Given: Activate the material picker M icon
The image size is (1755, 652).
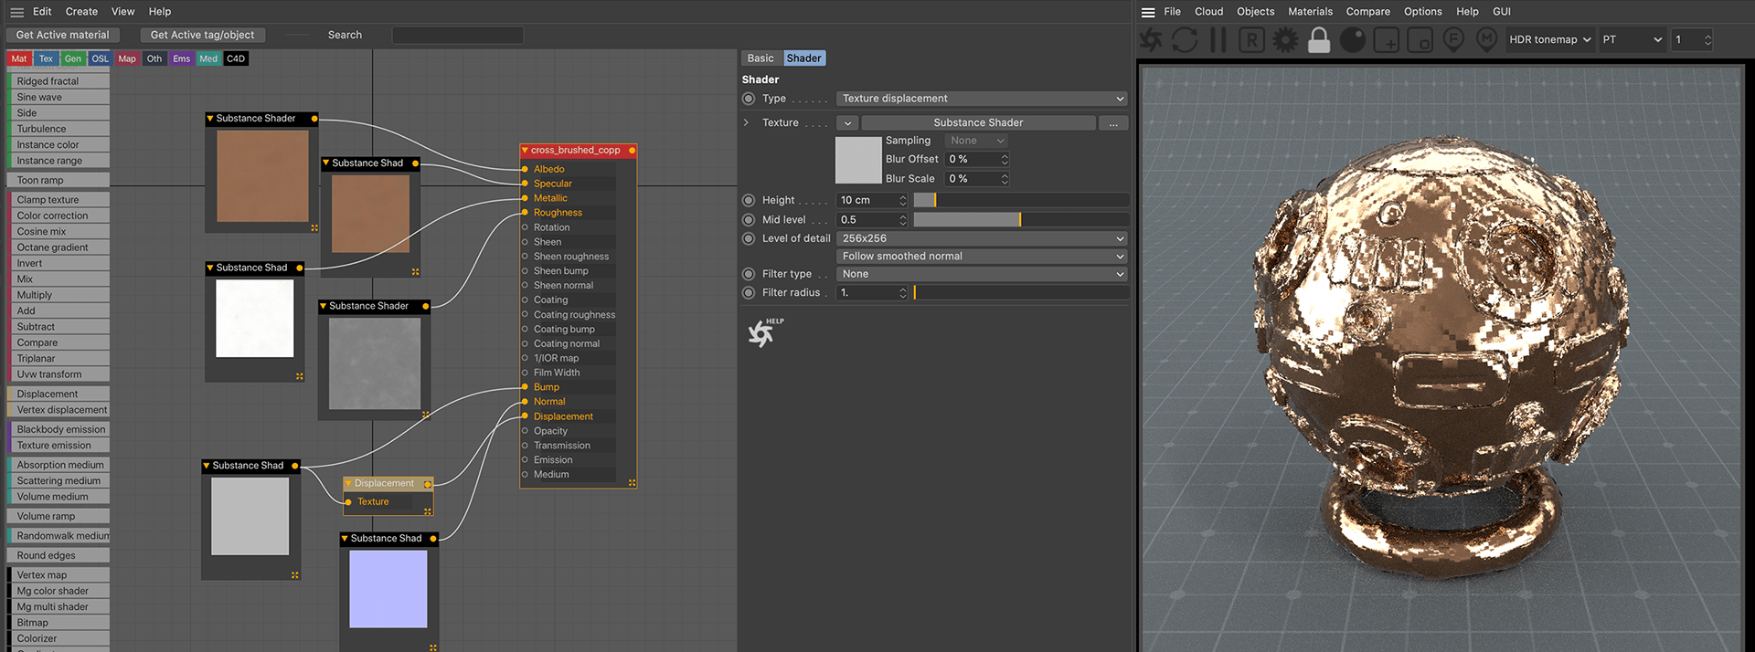Looking at the screenshot, I should pyautogui.click(x=1487, y=40).
